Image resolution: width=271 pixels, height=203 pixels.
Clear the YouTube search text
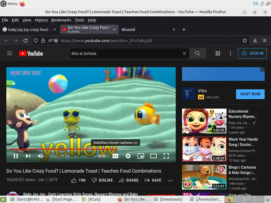click(184, 53)
